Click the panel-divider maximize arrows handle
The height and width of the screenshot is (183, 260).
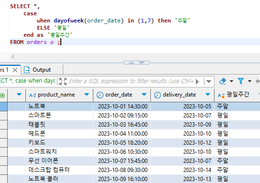tap(136, 63)
